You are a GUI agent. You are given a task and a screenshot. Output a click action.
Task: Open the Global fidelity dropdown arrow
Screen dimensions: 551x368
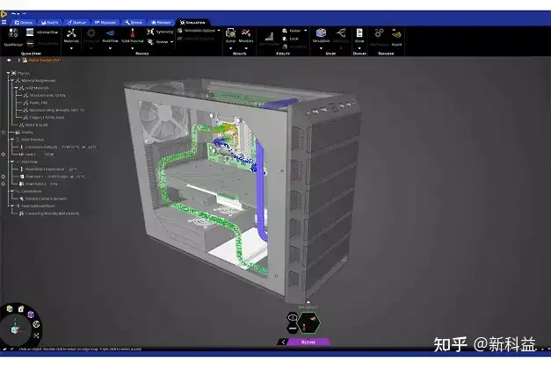305,31
